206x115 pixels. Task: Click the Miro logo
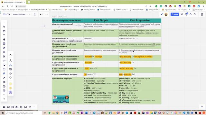(x=6, y=14)
